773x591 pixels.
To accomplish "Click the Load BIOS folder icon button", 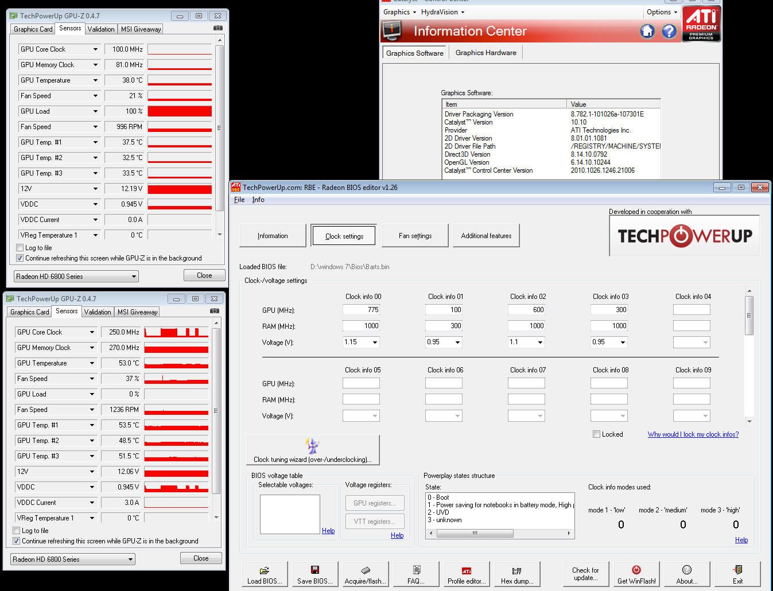I will (x=265, y=575).
